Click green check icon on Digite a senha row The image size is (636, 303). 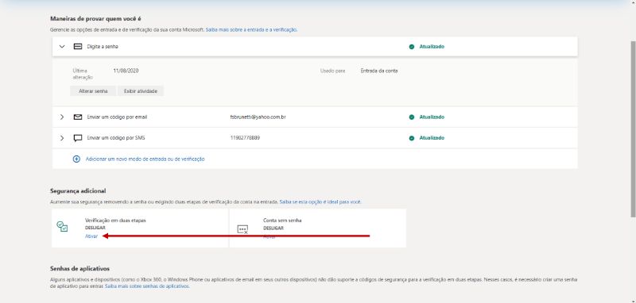(412, 47)
